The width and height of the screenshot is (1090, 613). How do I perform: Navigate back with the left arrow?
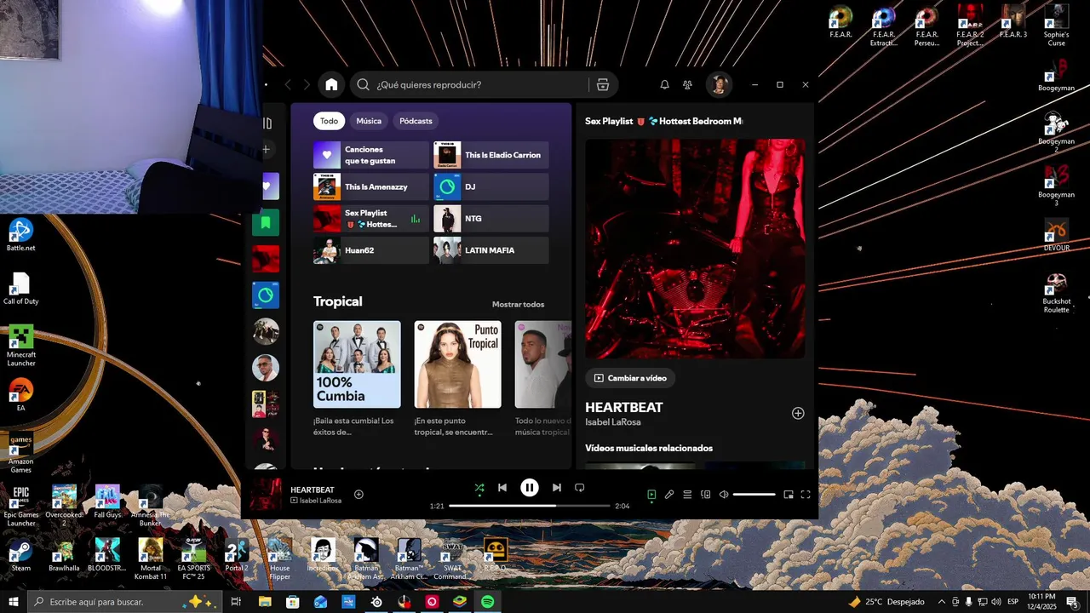(x=288, y=84)
